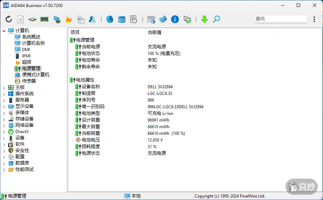Open the three-dot menu button
Screen dimensions: 323x200
point(314,19)
